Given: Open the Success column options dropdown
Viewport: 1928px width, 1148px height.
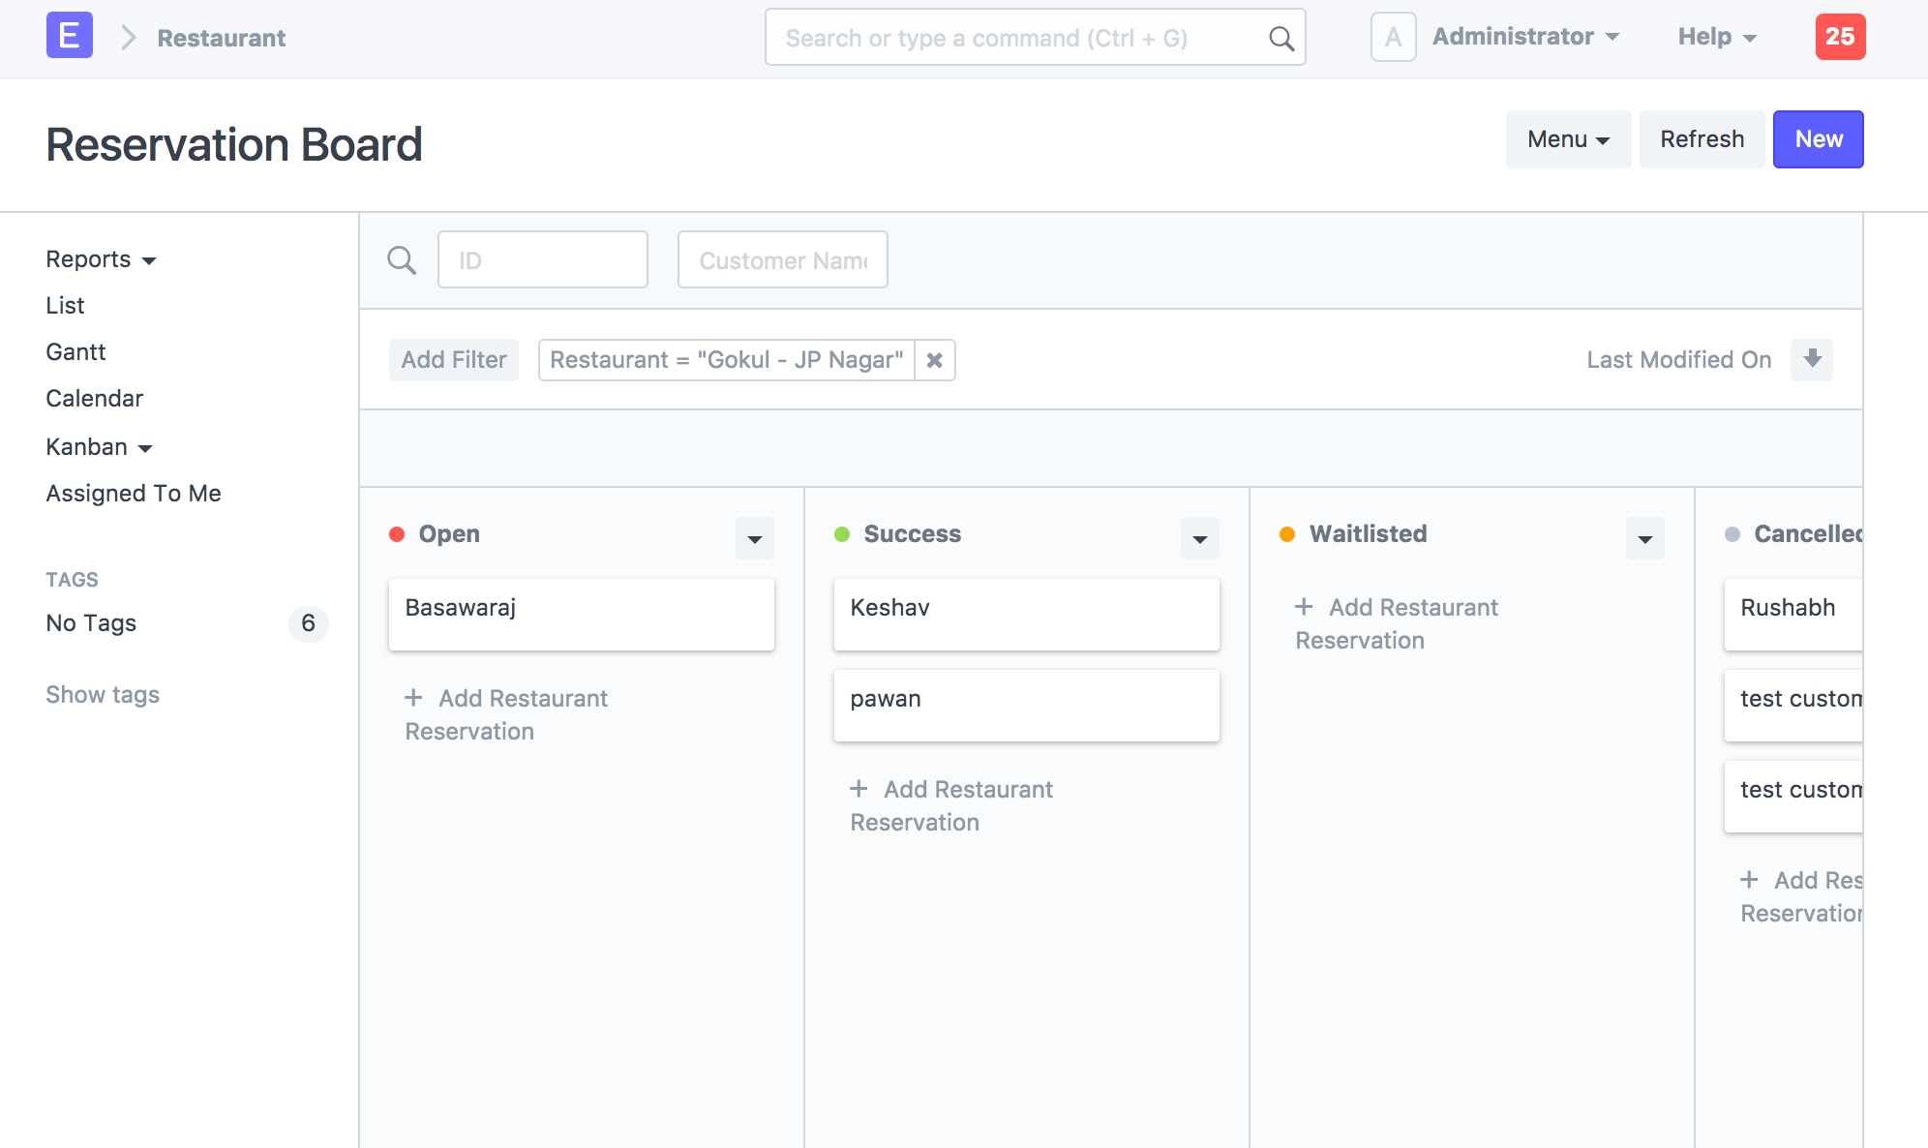Looking at the screenshot, I should 1199,538.
